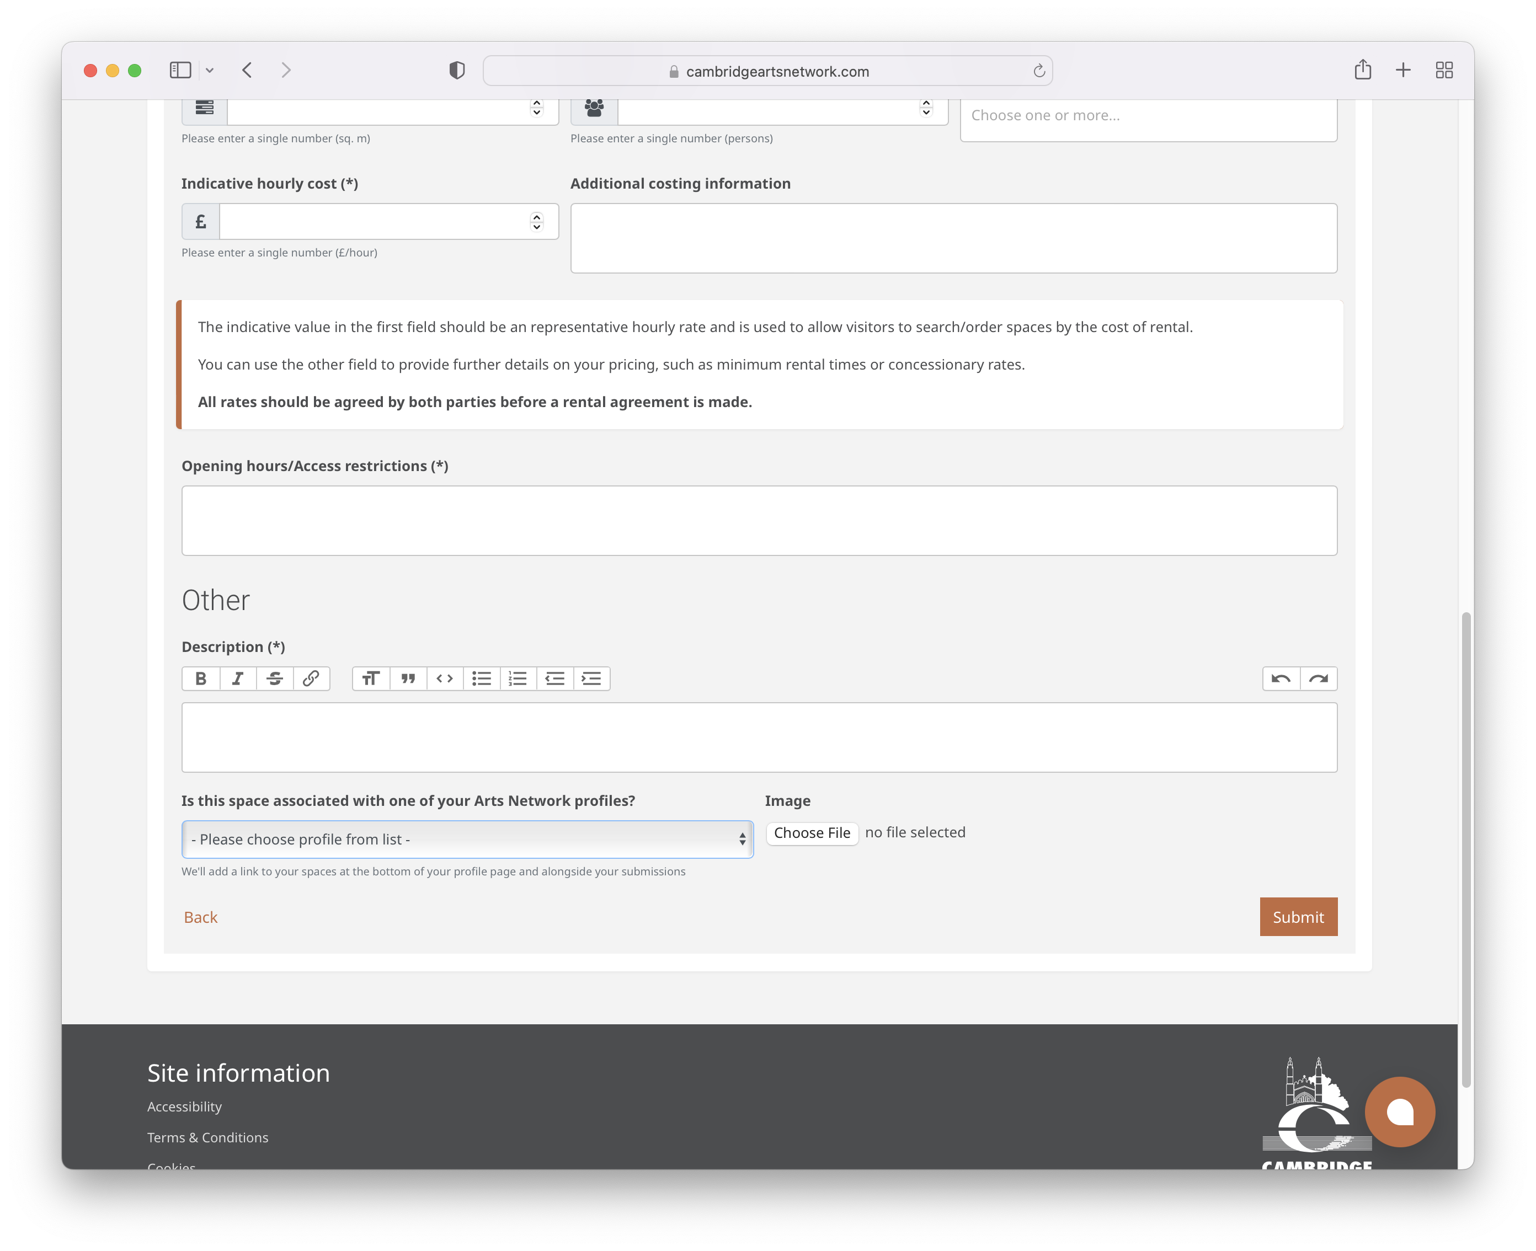Viewport: 1536px width, 1251px height.
Task: Start a bulleted list
Action: [482, 678]
